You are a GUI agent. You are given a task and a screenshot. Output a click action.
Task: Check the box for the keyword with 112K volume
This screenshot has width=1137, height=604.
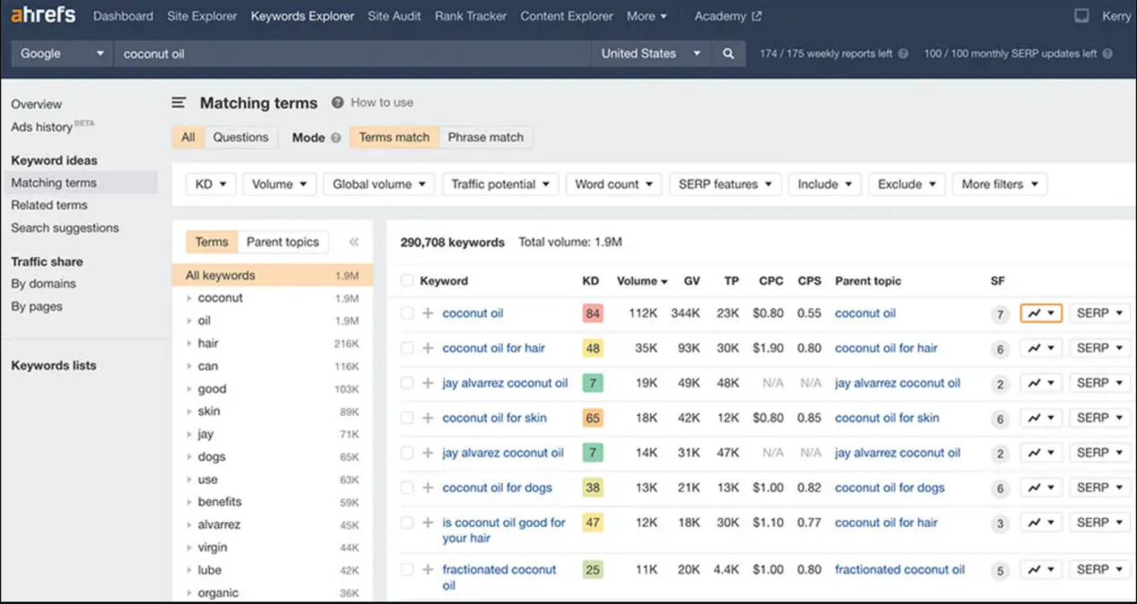(407, 314)
